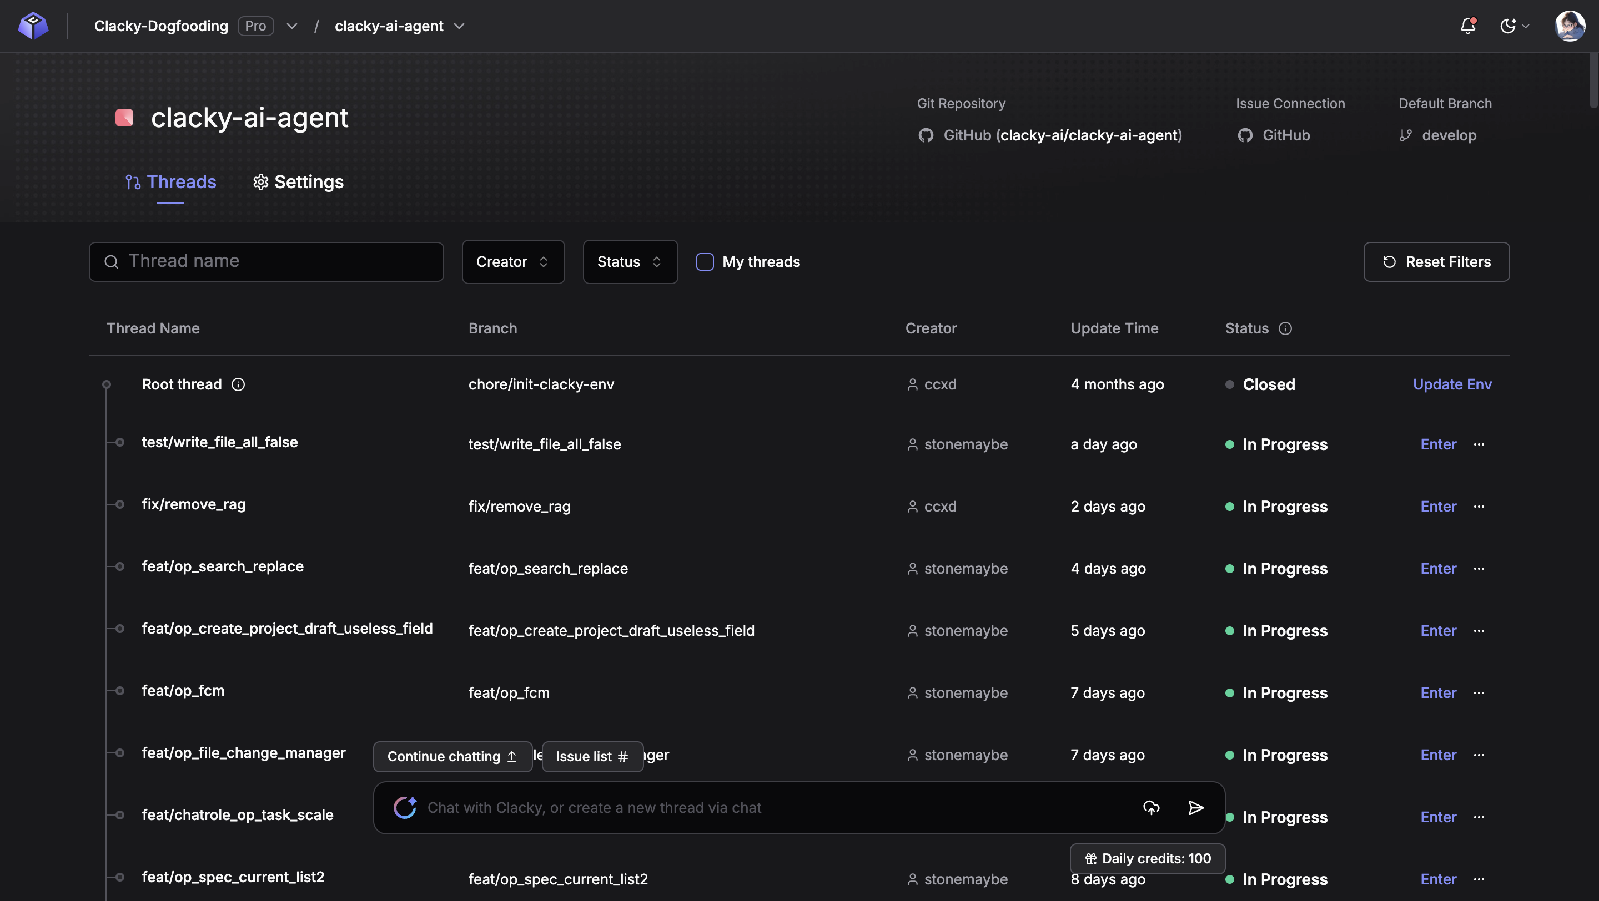The width and height of the screenshot is (1599, 901).
Task: Click the feat/chatrole_op_task_scale thread name
Action: 238,815
